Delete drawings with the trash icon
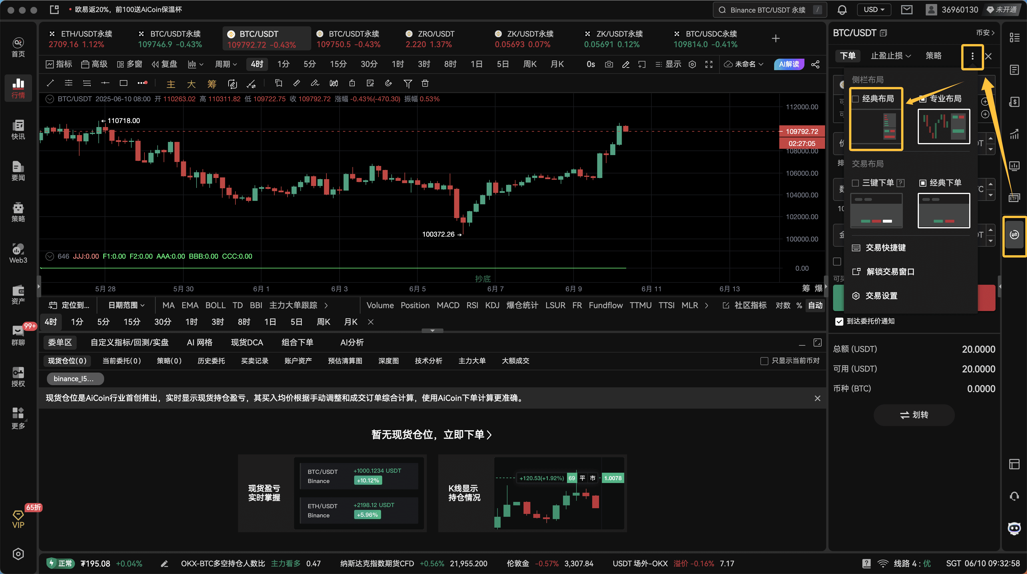Image resolution: width=1027 pixels, height=574 pixels. coord(425,83)
